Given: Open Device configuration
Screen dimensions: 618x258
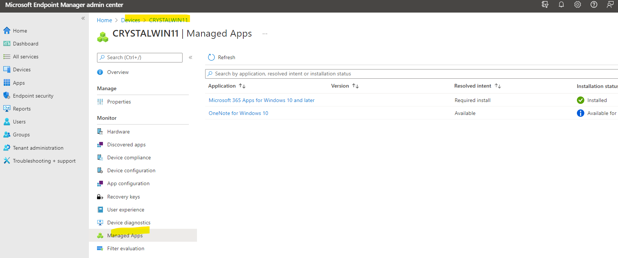Looking at the screenshot, I should click(x=131, y=170).
